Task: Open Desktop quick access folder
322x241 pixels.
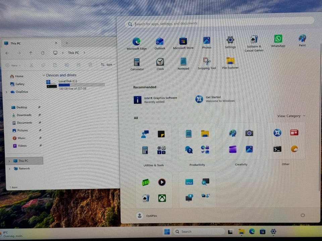Action: point(19,107)
